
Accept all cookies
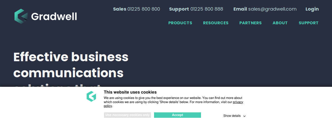coord(177,115)
